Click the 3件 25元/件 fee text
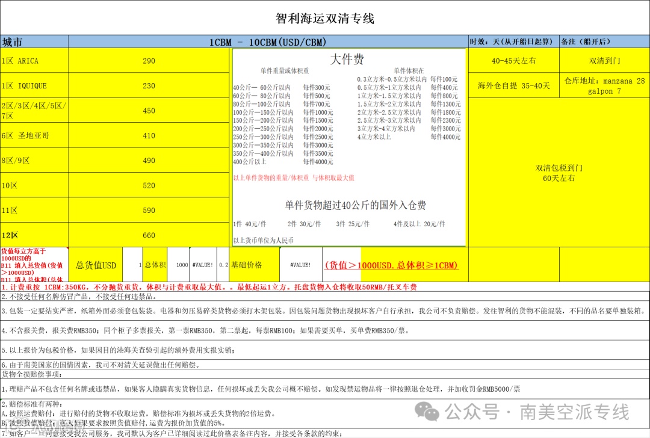This screenshot has width=650, height=438. pos(353,224)
